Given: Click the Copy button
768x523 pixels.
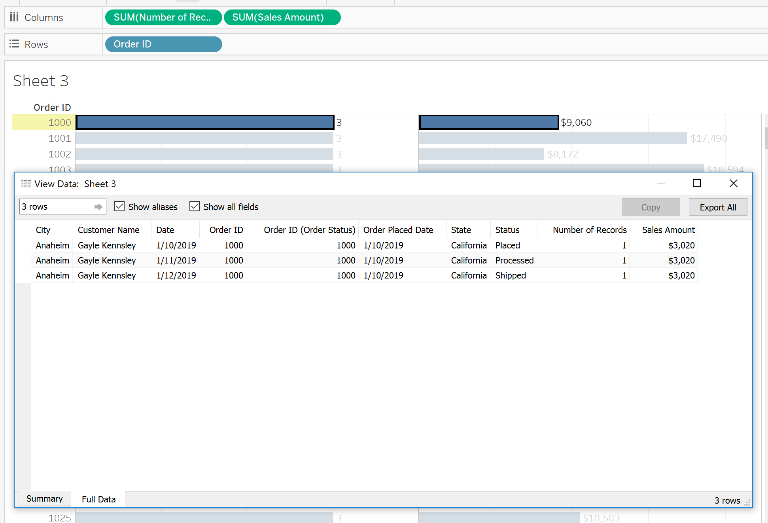Looking at the screenshot, I should pos(651,207).
